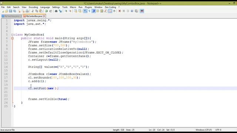Open the View menu

coord(24,7)
